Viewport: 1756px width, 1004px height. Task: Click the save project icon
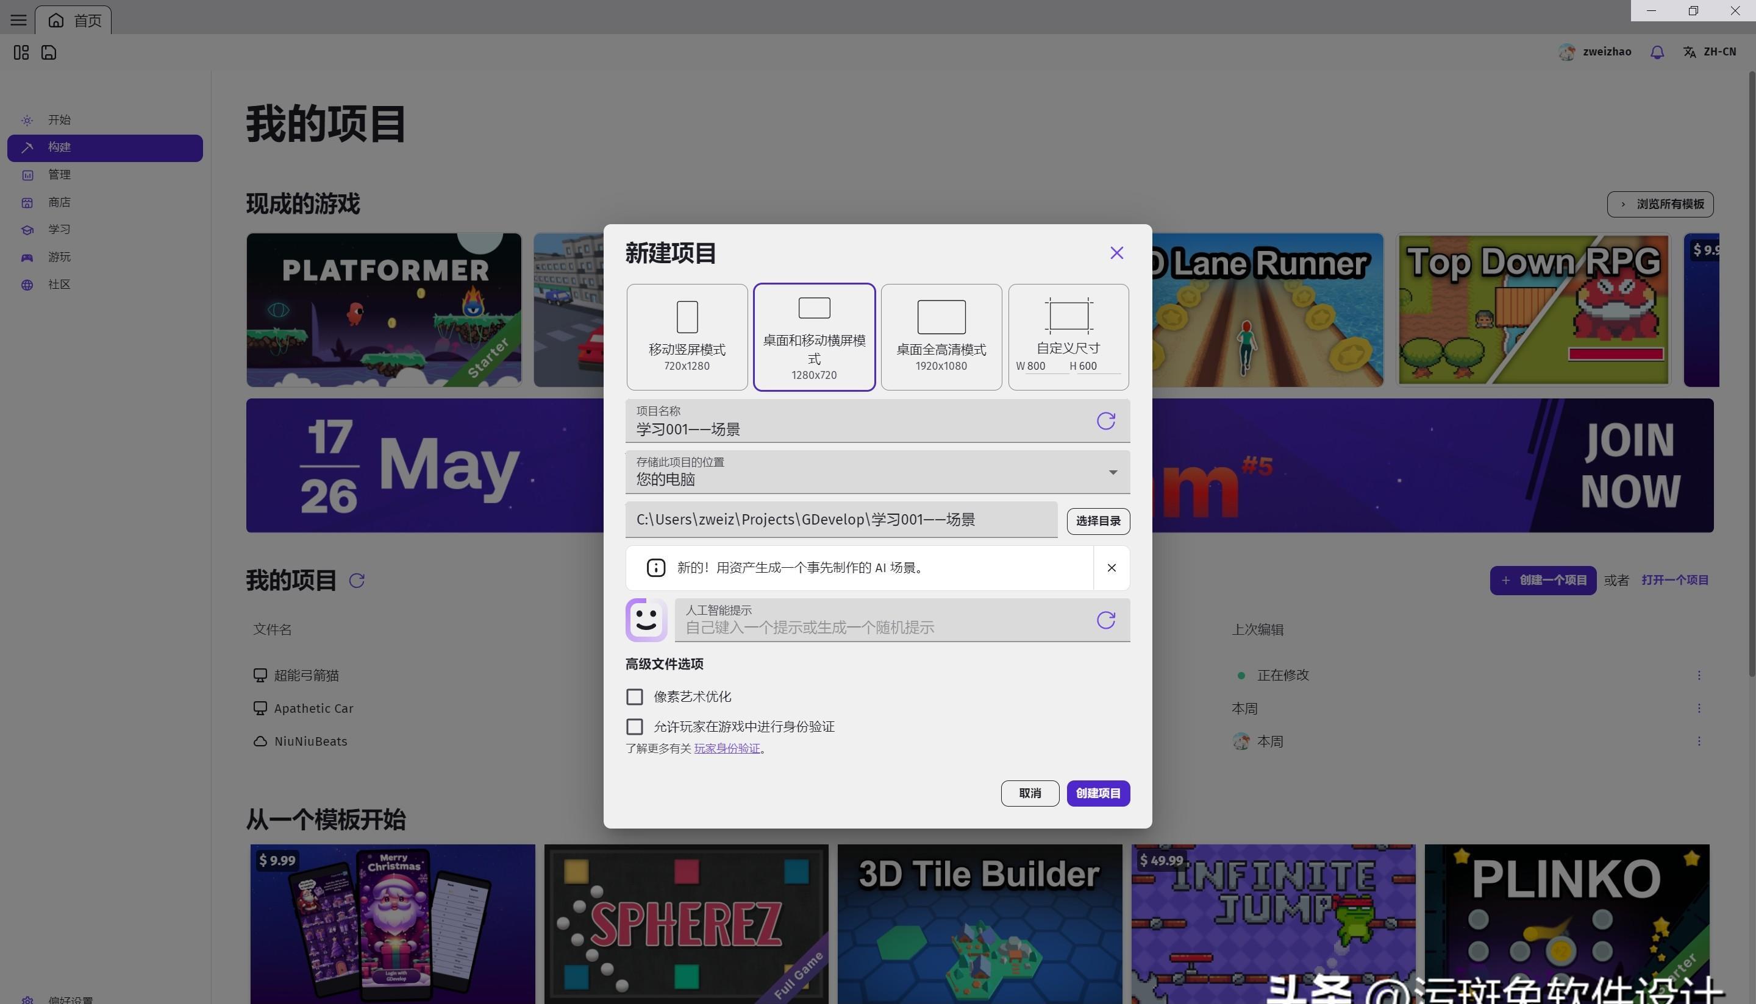(x=48, y=52)
